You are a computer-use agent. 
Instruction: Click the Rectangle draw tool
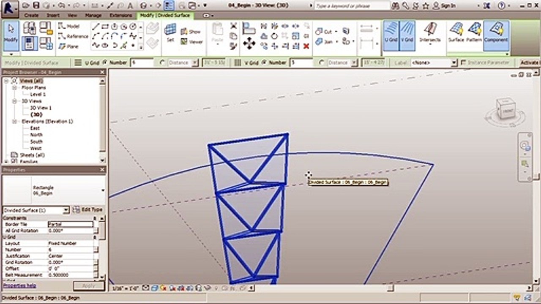[105, 26]
